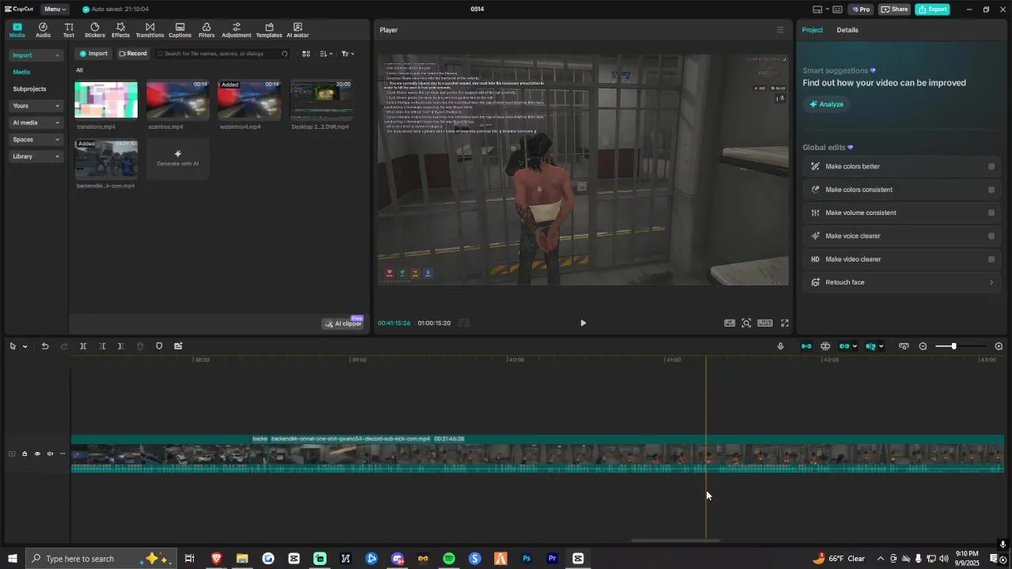Viewport: 1012px width, 569px height.
Task: Click the Import button above media
Action: coord(93,54)
